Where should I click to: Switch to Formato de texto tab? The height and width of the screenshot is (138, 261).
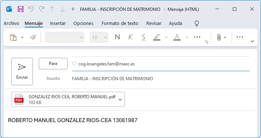click(x=120, y=23)
